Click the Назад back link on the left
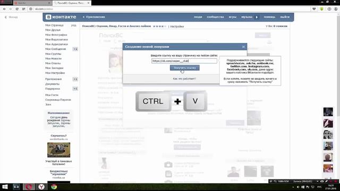Image resolution: width=340 pixels, height=191 pixels. pos(11,17)
